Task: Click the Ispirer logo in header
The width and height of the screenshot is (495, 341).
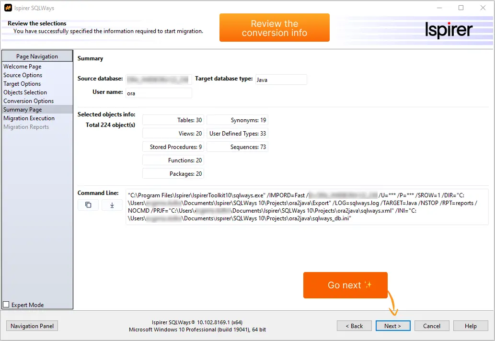Action: tap(449, 30)
